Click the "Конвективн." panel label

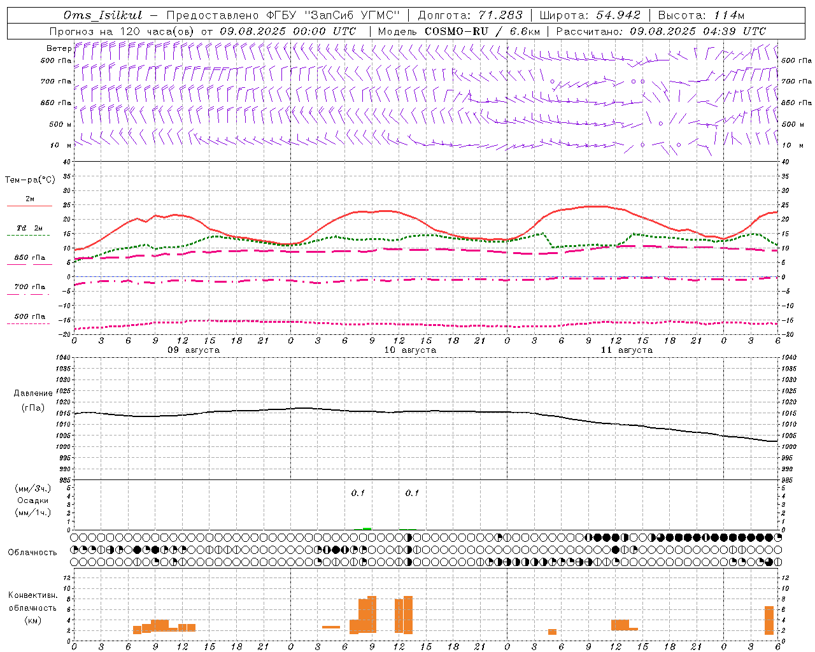tap(33, 595)
